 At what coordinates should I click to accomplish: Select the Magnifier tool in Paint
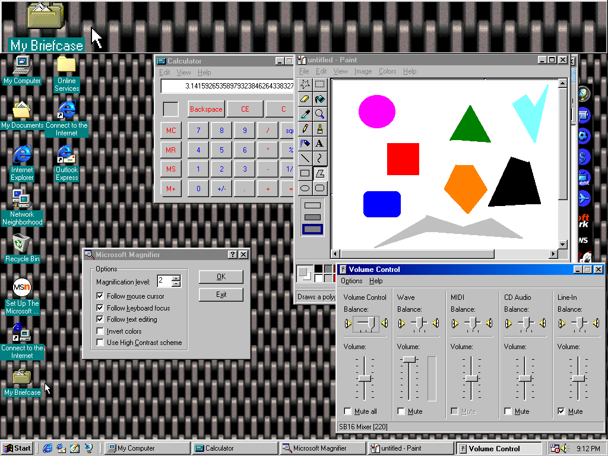[x=320, y=114]
